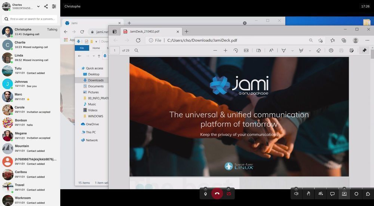Viewport: 374px width, 206px height.
Task: Hang up the call with red button
Action: 217,194
